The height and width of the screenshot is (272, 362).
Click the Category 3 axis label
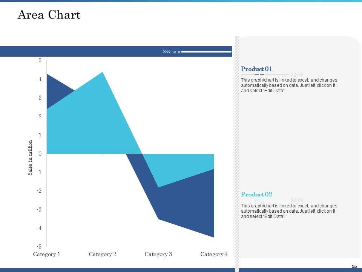(x=158, y=254)
